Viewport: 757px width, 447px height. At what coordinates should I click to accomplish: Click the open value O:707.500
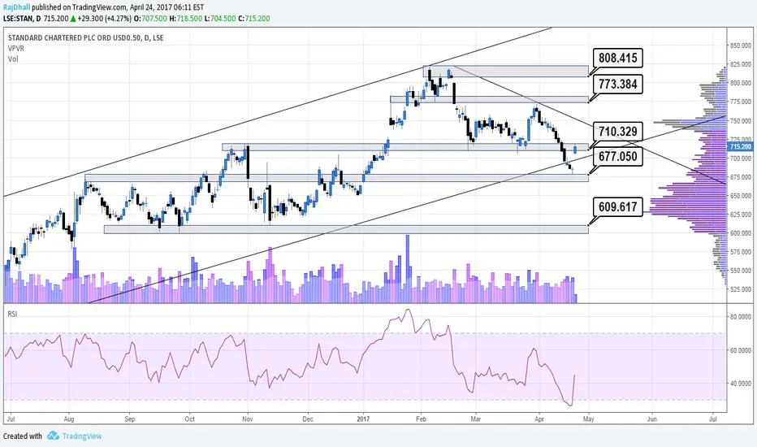click(150, 19)
